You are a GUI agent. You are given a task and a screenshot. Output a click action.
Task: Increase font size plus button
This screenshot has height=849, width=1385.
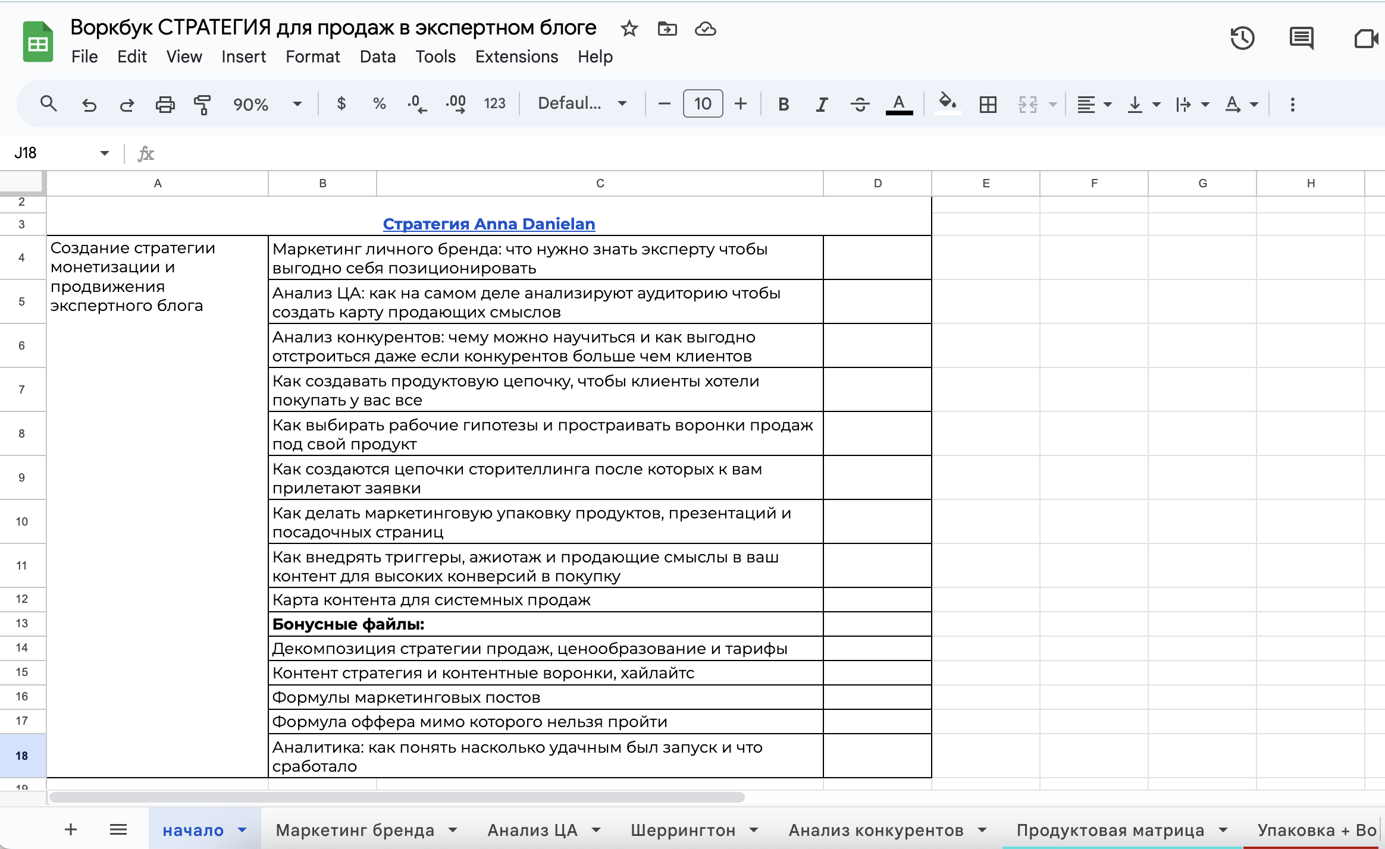tap(740, 104)
